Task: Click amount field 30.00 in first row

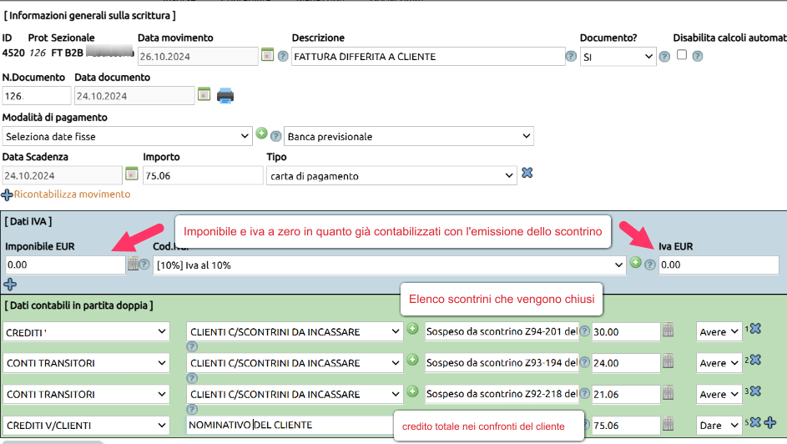Action: click(x=626, y=331)
